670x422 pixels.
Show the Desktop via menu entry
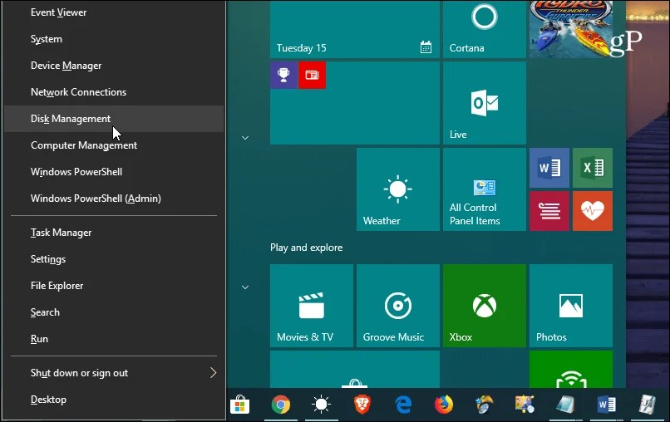[x=114, y=400]
